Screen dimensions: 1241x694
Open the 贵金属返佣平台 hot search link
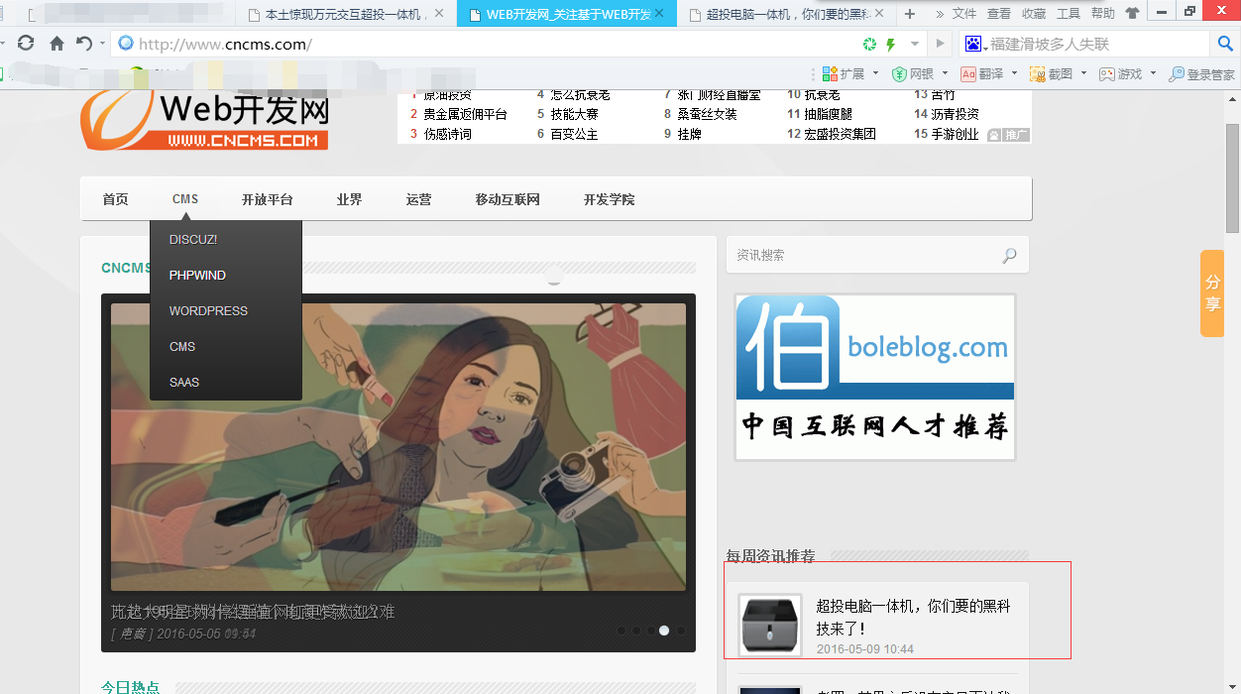click(465, 114)
